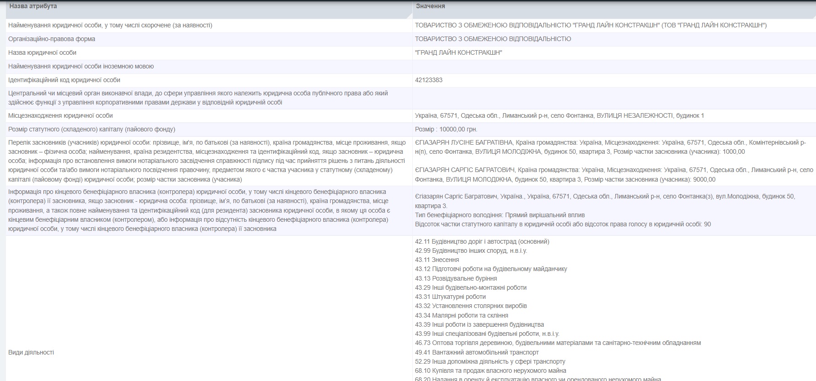Viewport: 816px width, 381px height.
Task: Select the address value with ВУЛИЦЯ НЕЗАЛЕЖНОСТІ
Action: (x=559, y=116)
